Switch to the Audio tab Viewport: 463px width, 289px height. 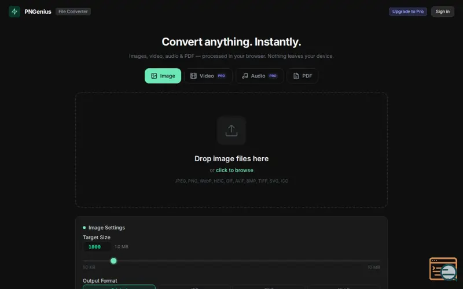coord(259,76)
